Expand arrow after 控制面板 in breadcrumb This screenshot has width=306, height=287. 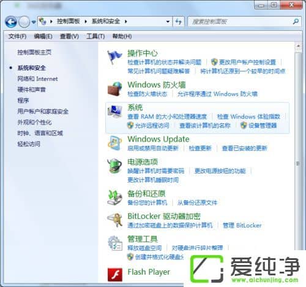pyautogui.click(x=86, y=21)
